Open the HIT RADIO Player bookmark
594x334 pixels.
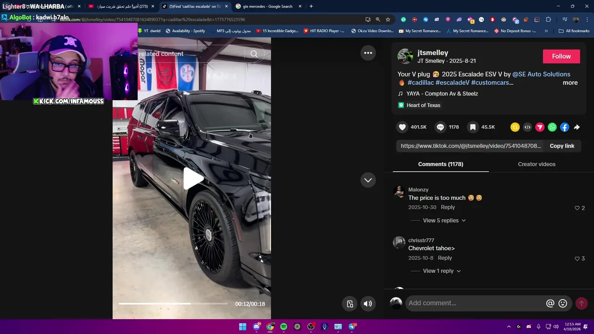point(324,31)
